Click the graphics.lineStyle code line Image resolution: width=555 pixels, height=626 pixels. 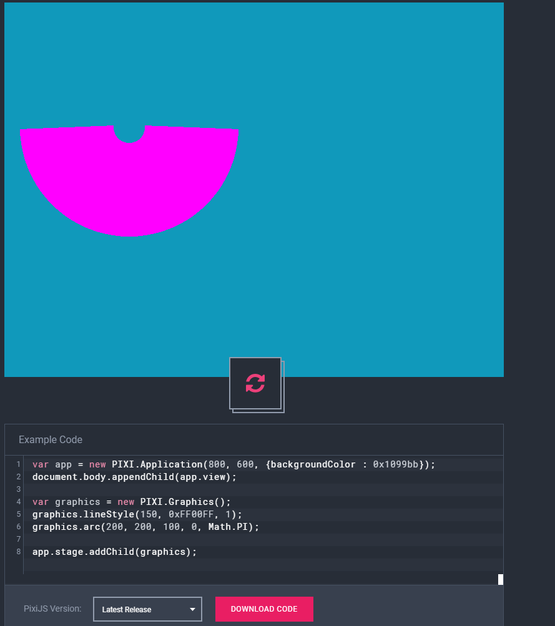tap(137, 514)
